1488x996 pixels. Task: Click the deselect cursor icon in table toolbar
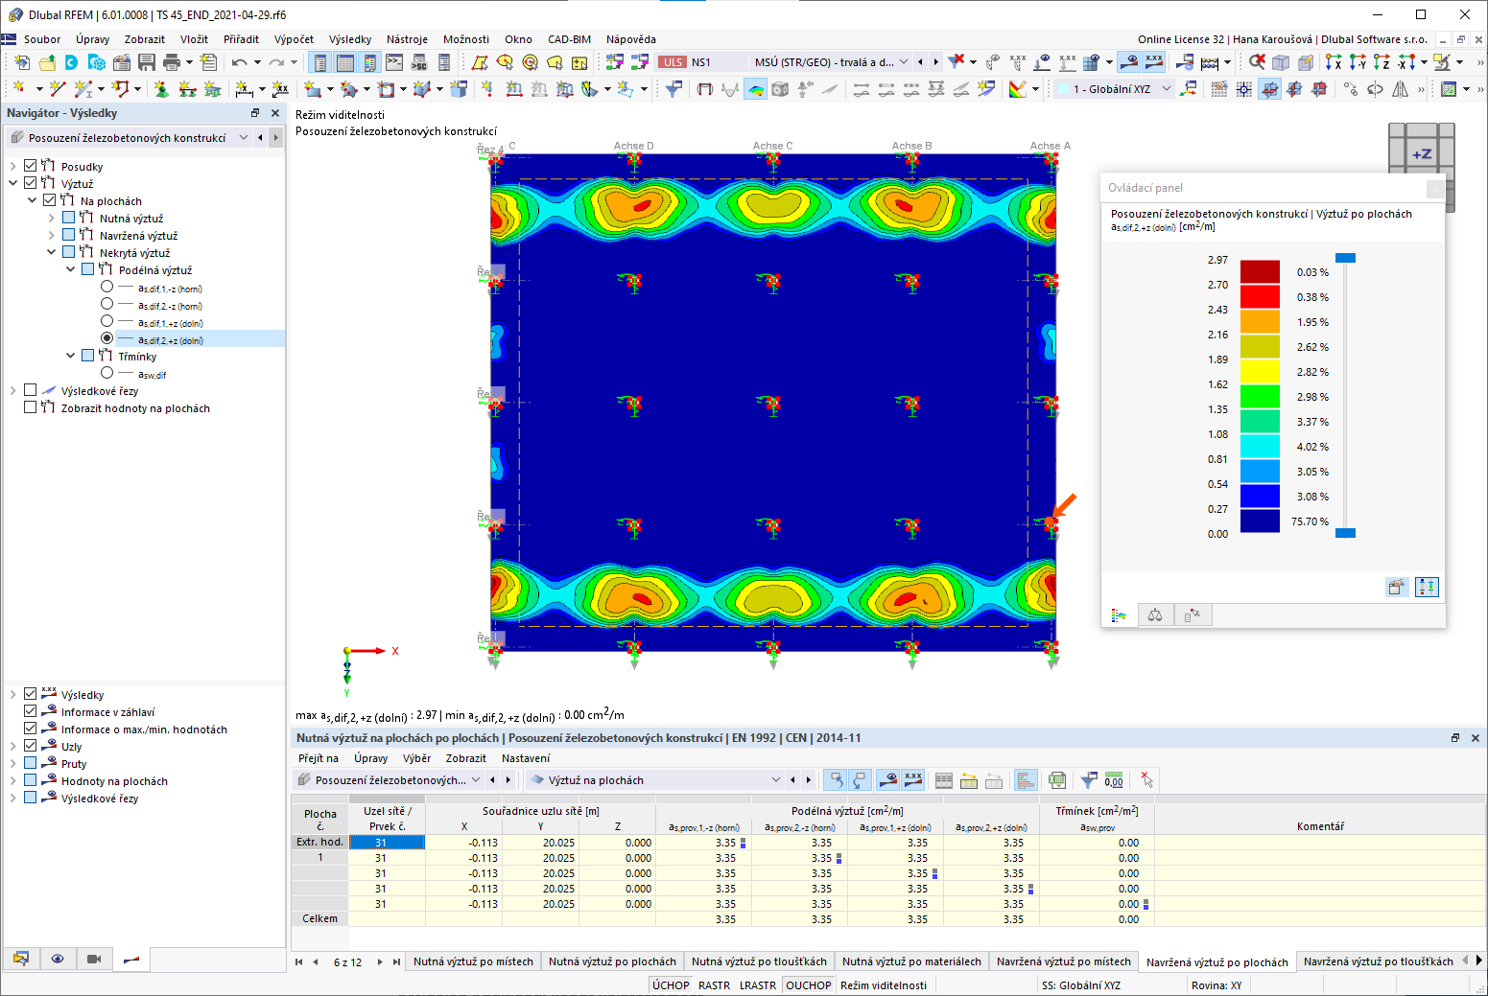[x=1146, y=780]
